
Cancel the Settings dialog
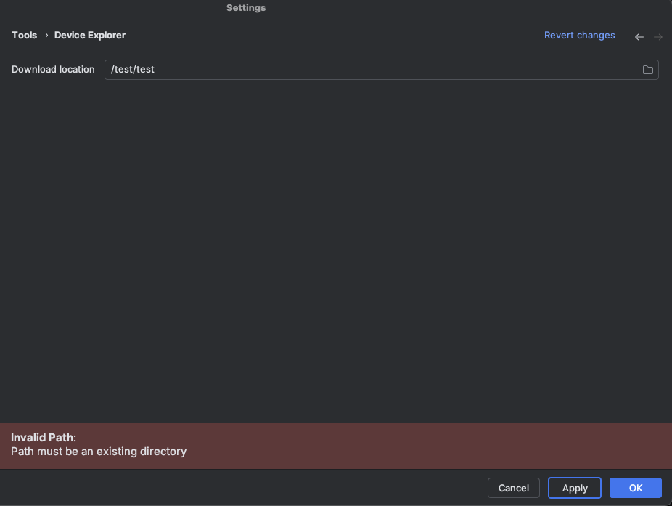pyautogui.click(x=513, y=488)
